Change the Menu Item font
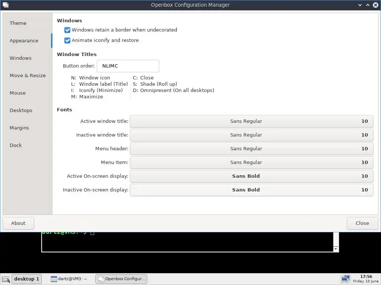Viewport: 381px width, 285px height. pyautogui.click(x=252, y=163)
